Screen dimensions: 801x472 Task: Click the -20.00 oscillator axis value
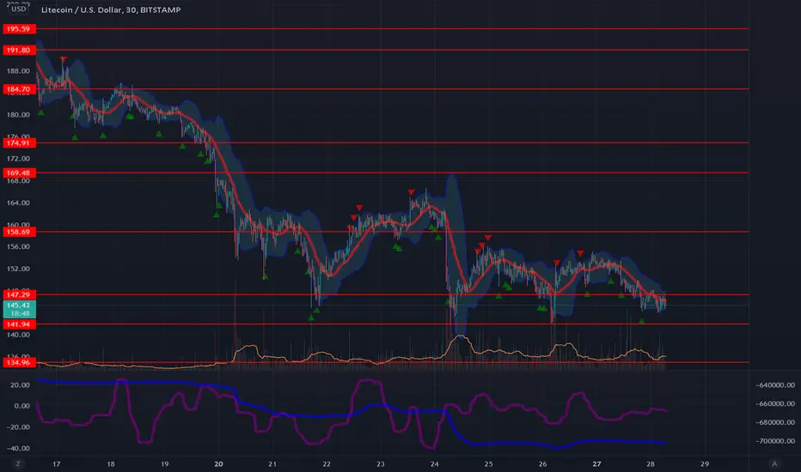coord(18,427)
